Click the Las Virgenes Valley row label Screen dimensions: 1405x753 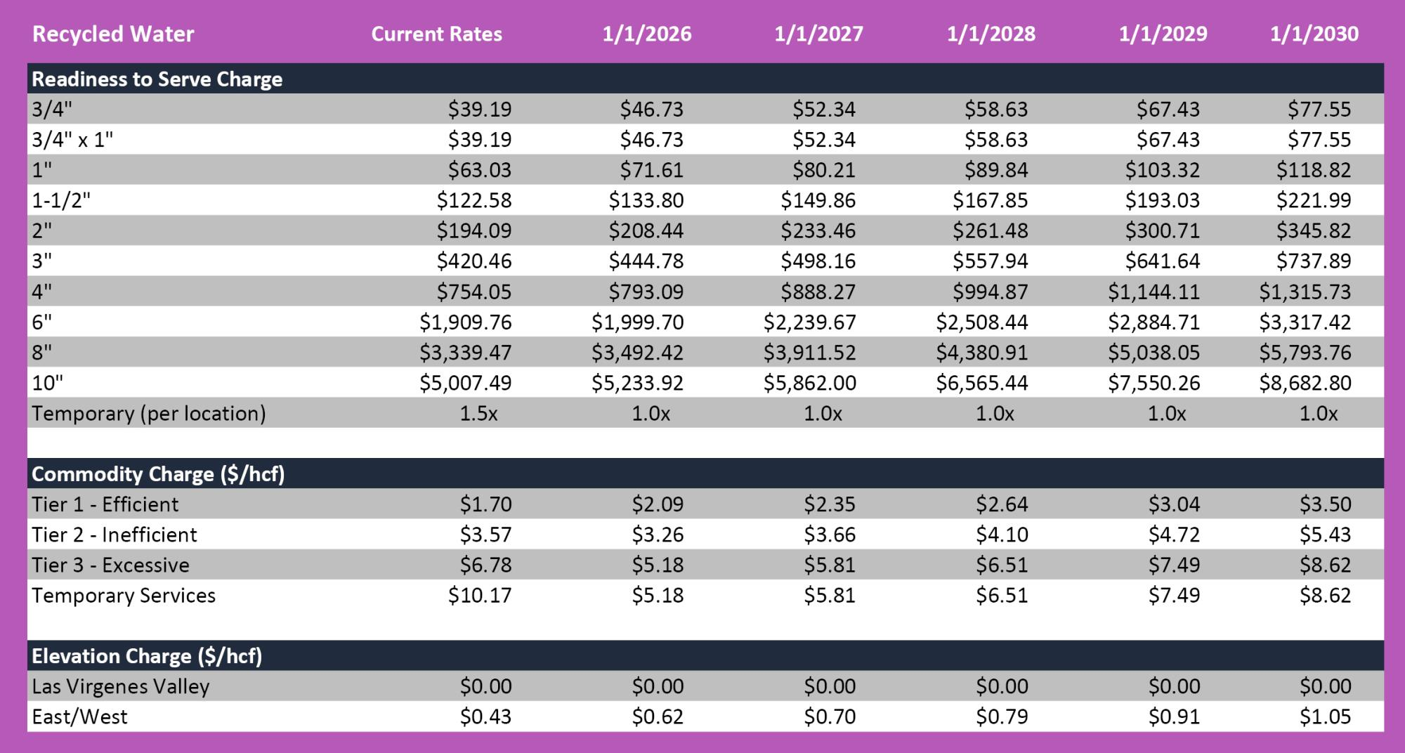[121, 686]
